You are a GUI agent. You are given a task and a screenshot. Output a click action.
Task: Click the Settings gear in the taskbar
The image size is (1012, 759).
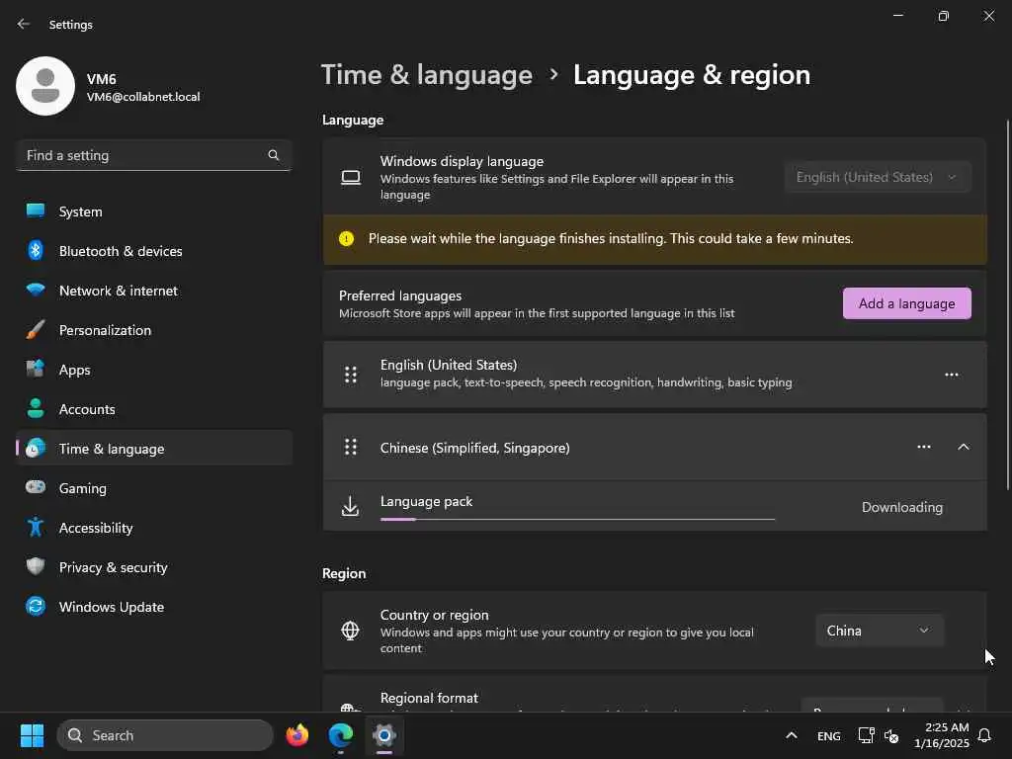[x=384, y=735]
